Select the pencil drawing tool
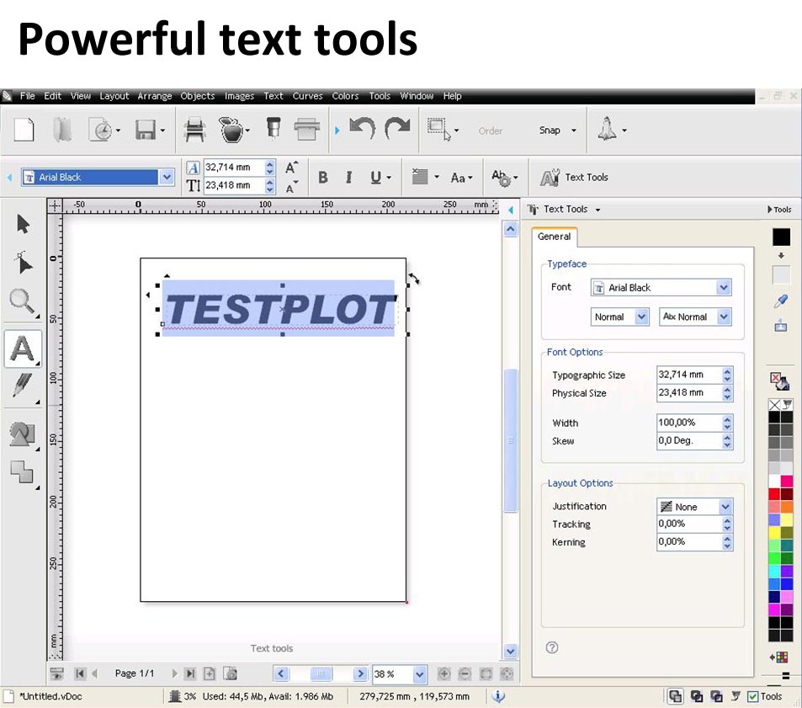The height and width of the screenshot is (708, 802). pos(22,386)
